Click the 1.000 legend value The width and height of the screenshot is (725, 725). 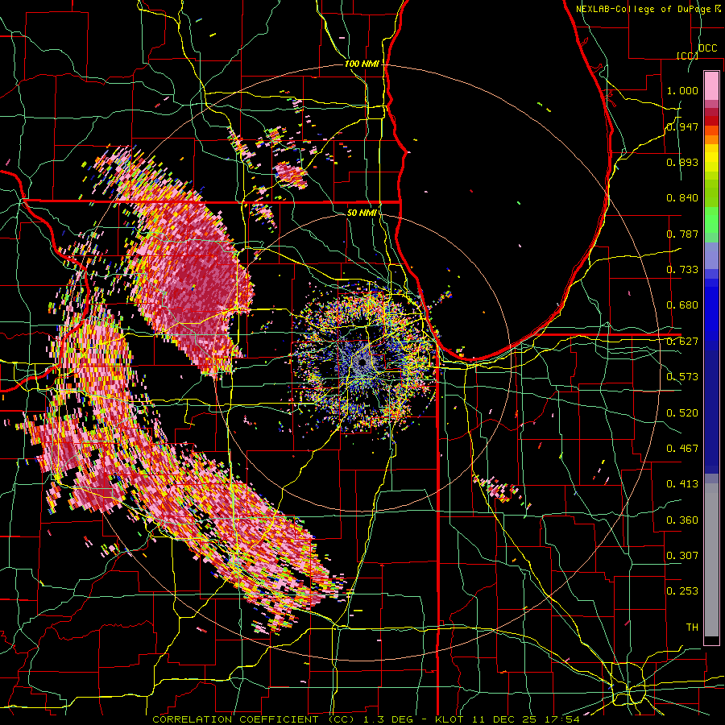(682, 90)
